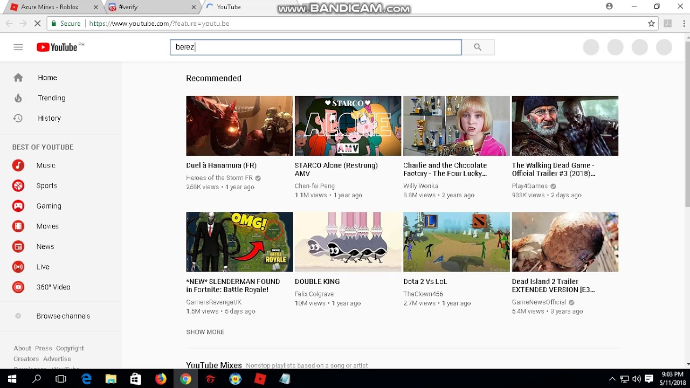Open the YouTube hamburger guide menu
Viewport: 690px width, 388px height.
(18, 47)
